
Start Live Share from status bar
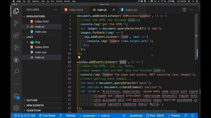[x=47, y=116]
